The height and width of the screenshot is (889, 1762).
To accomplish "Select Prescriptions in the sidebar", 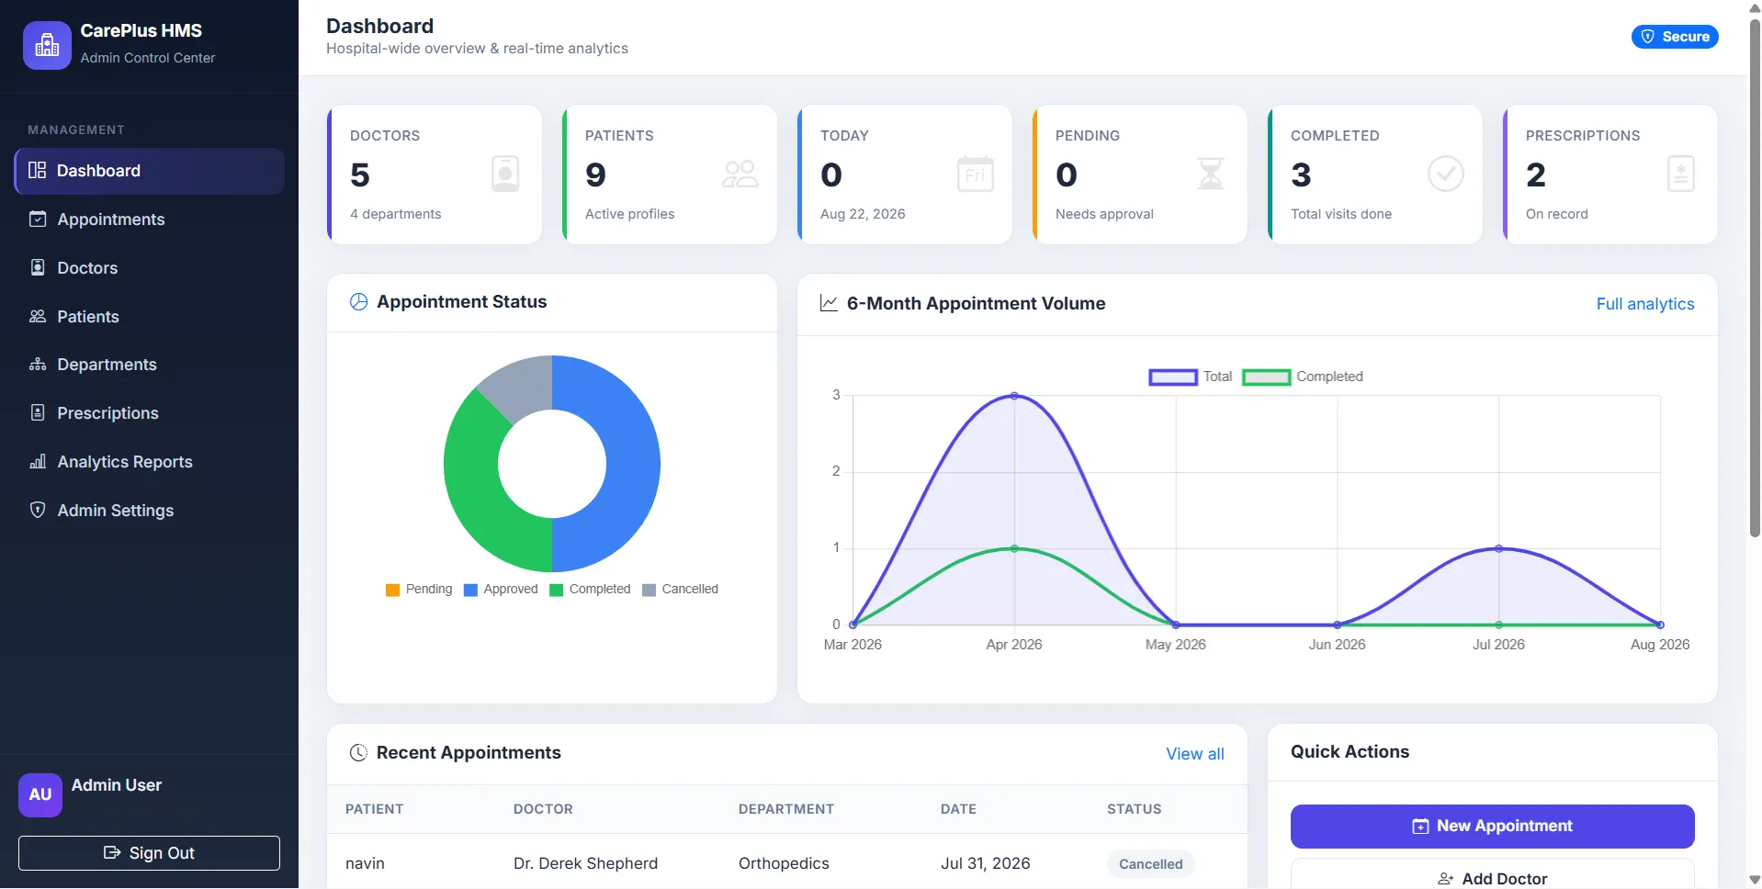I will tap(150, 413).
